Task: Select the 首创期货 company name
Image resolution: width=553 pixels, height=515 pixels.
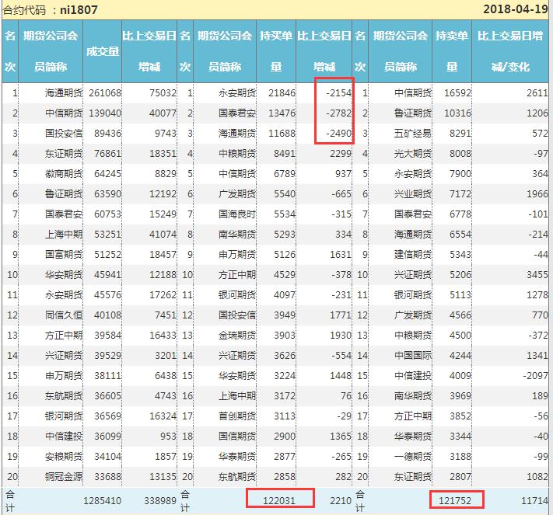Action: click(237, 416)
